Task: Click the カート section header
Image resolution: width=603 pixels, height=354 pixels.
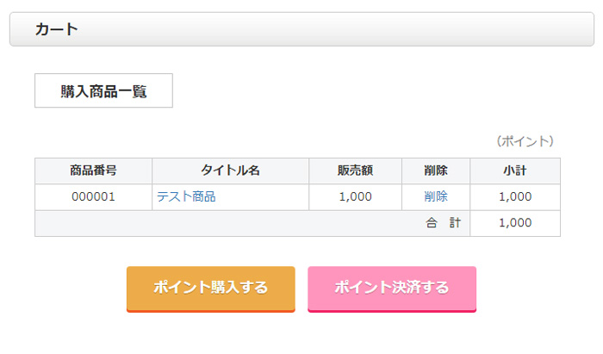Action: click(x=57, y=29)
